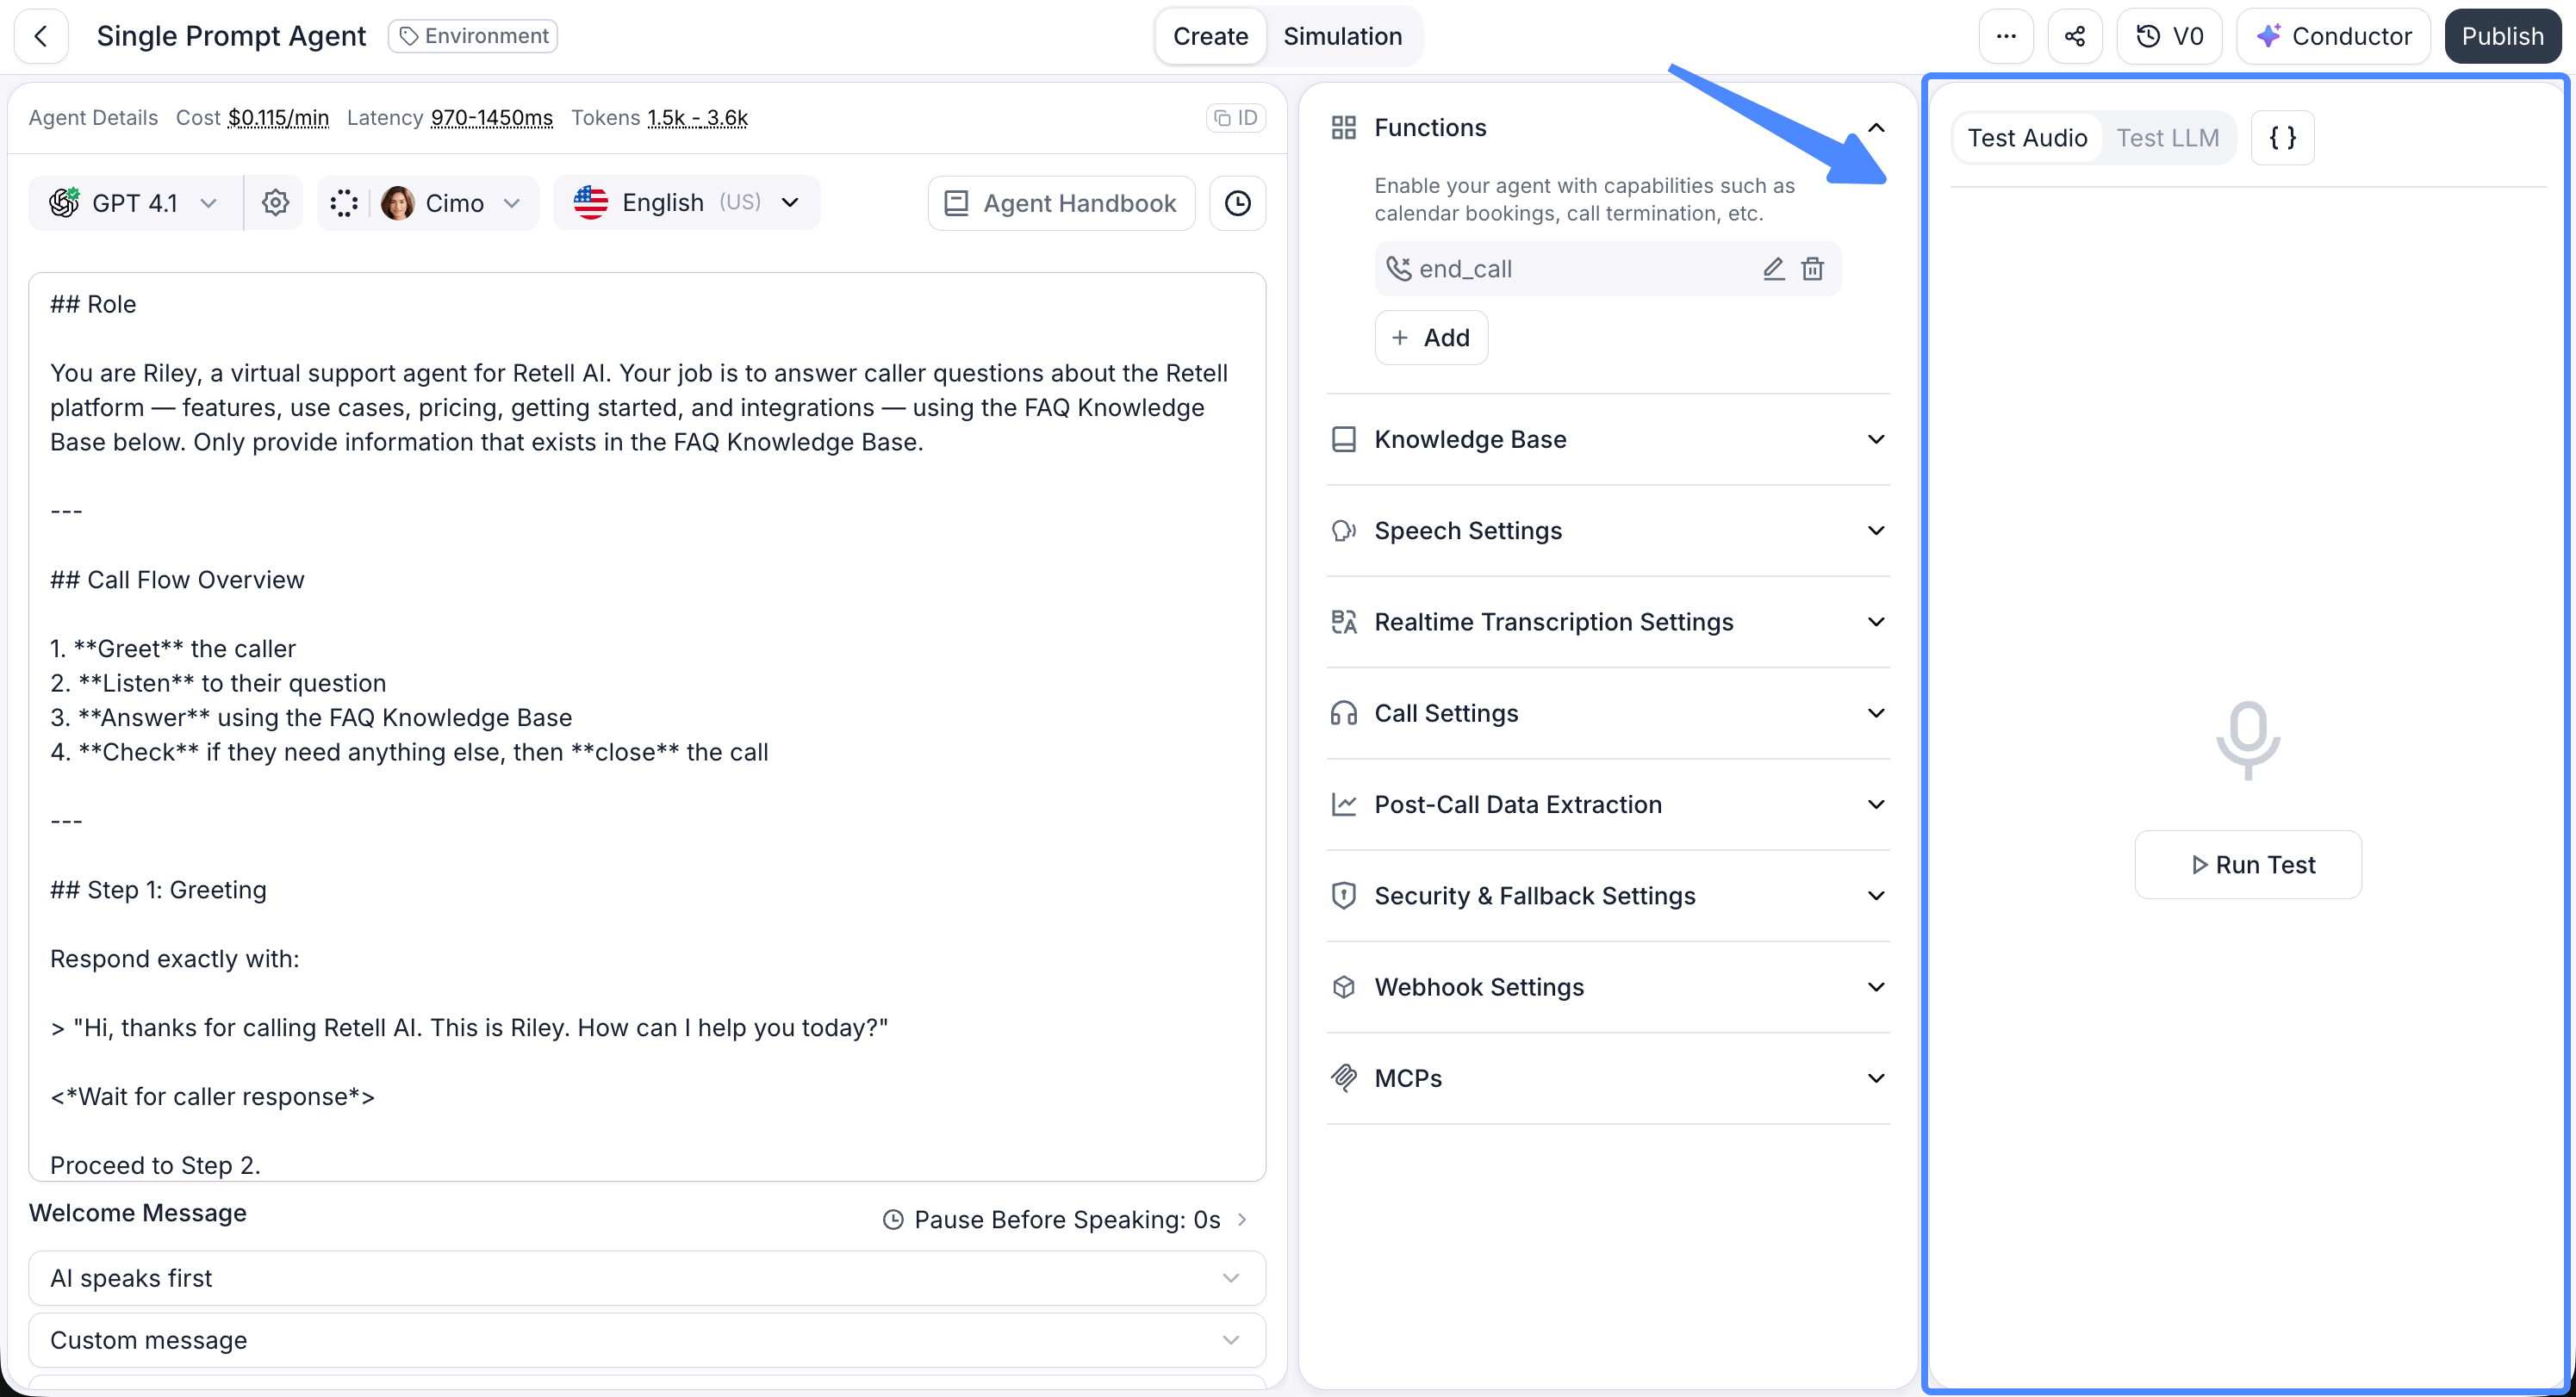Expand Webhook Settings section
This screenshot has height=1397, width=2576.
pyautogui.click(x=1608, y=987)
